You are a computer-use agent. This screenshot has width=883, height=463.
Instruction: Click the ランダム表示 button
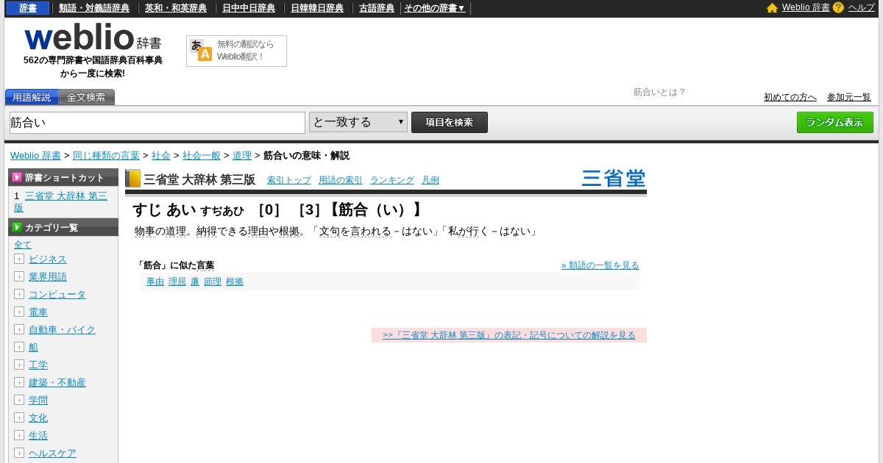point(835,122)
